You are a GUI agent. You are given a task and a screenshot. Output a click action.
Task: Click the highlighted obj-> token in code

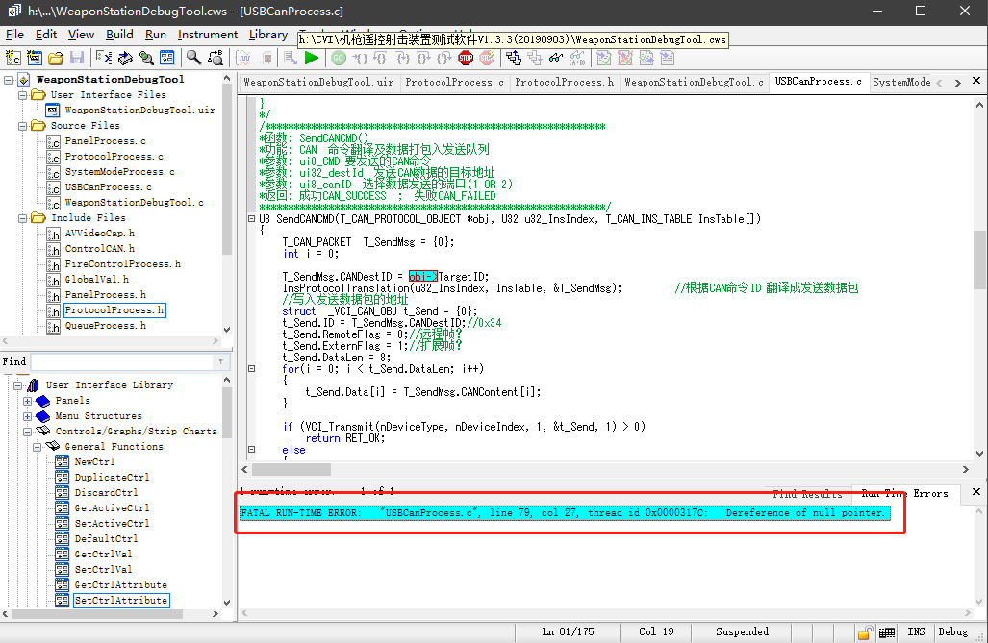coord(422,277)
